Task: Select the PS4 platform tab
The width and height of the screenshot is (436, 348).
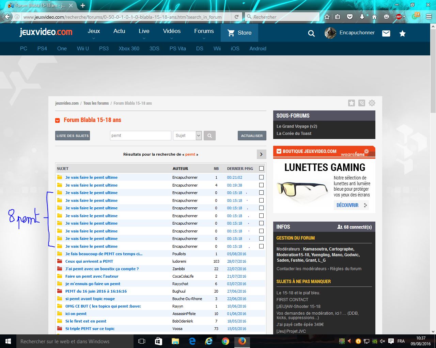Action: pyautogui.click(x=42, y=49)
